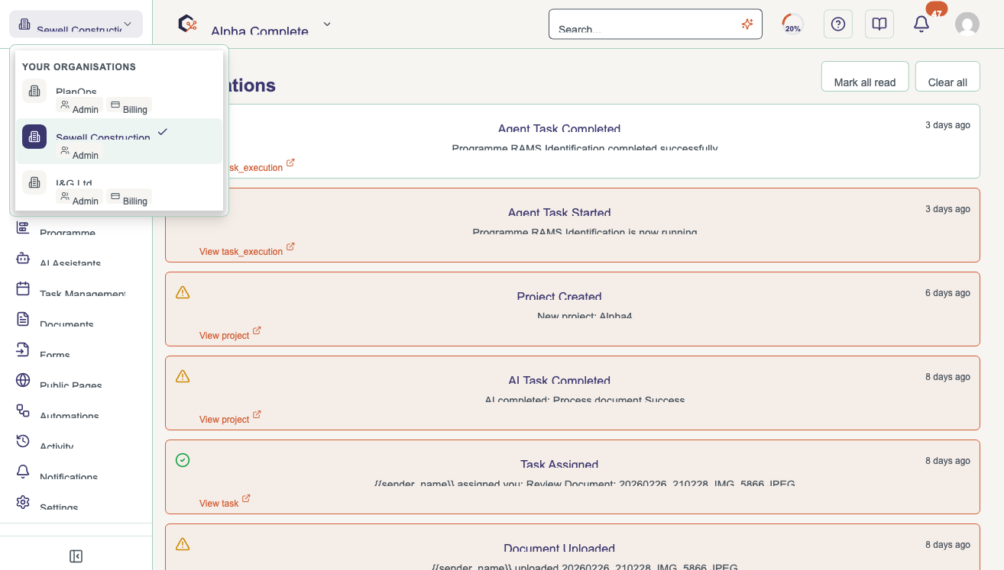Open View task_execution link for Agent Task Started

[x=247, y=250]
